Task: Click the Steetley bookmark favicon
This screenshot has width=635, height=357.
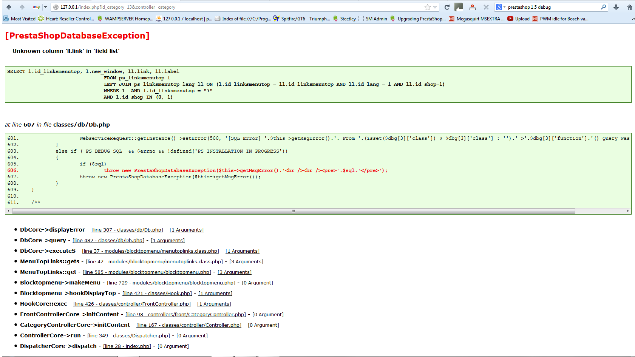Action: point(335,19)
